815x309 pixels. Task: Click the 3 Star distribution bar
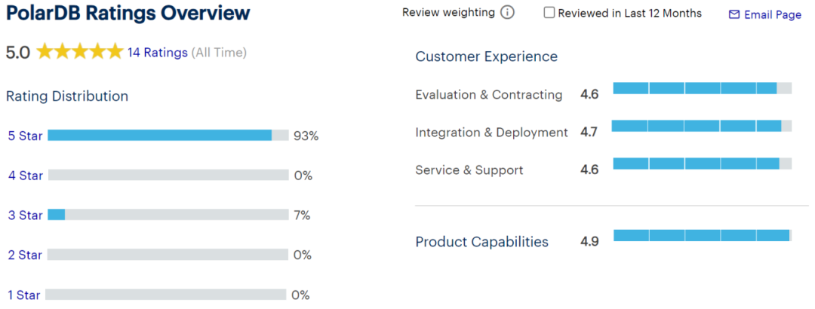168,215
